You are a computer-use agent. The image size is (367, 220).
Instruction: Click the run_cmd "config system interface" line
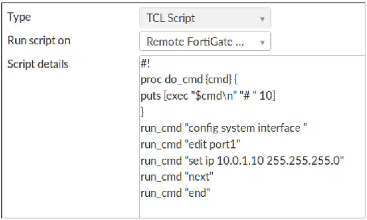[x=224, y=128]
